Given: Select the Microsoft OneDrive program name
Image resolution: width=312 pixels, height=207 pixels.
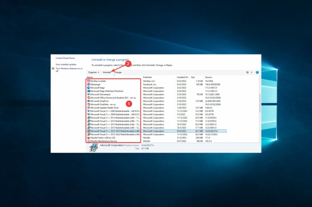Looking at the screenshot, I should tap(100, 101).
